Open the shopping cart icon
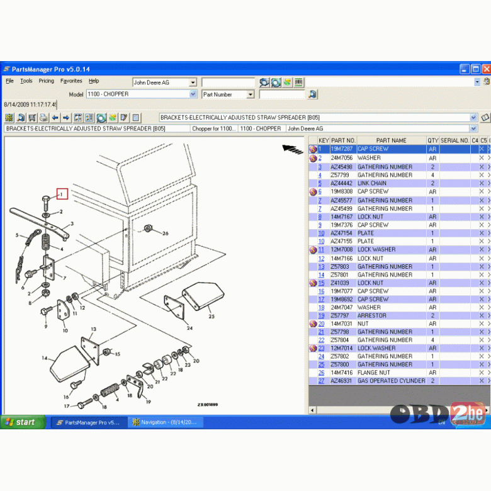This screenshot has width=491, height=491. (32, 118)
